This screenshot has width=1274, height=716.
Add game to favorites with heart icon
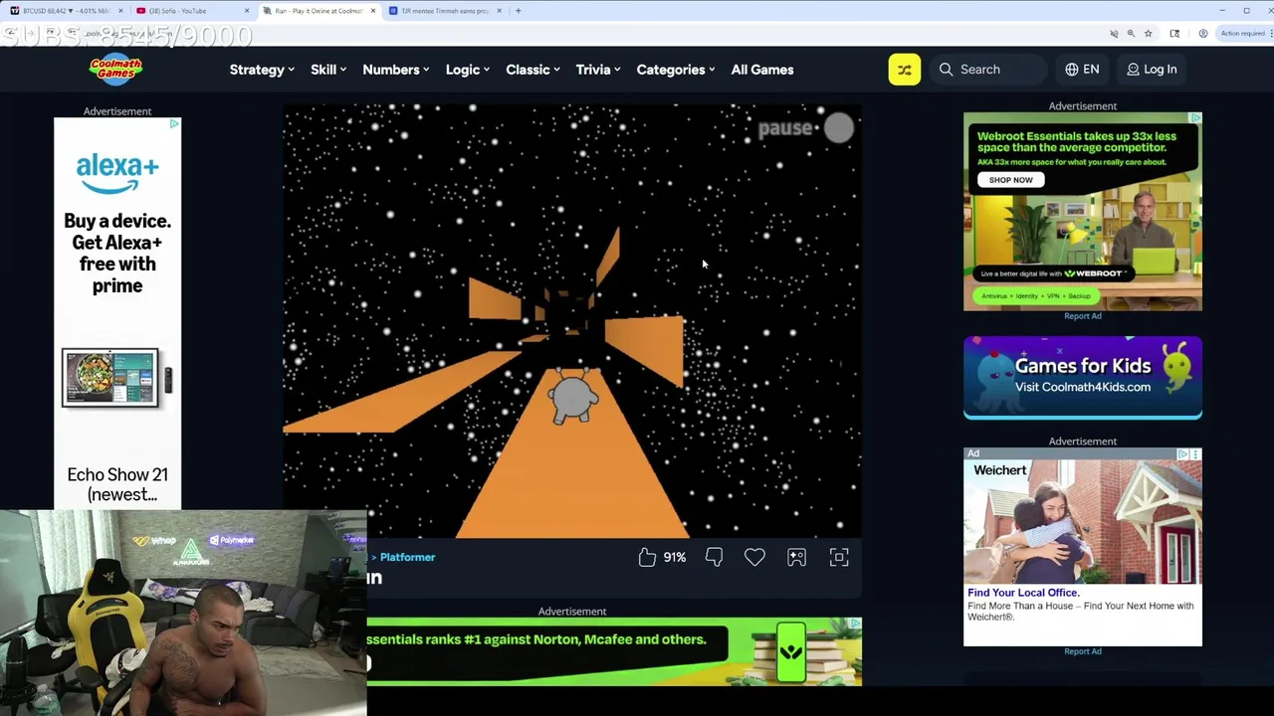click(x=754, y=557)
